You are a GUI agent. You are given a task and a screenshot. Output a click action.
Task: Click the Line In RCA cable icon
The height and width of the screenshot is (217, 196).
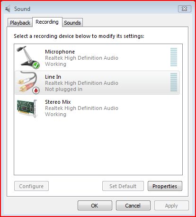[x=28, y=82]
